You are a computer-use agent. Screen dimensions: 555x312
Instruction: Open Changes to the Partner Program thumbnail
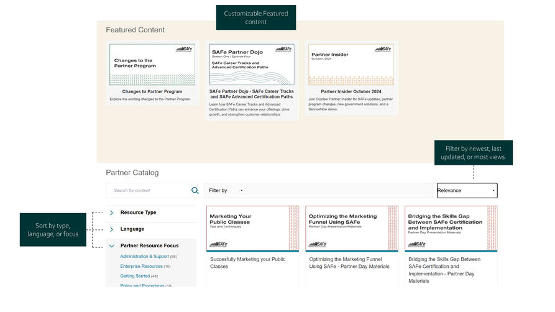click(152, 65)
